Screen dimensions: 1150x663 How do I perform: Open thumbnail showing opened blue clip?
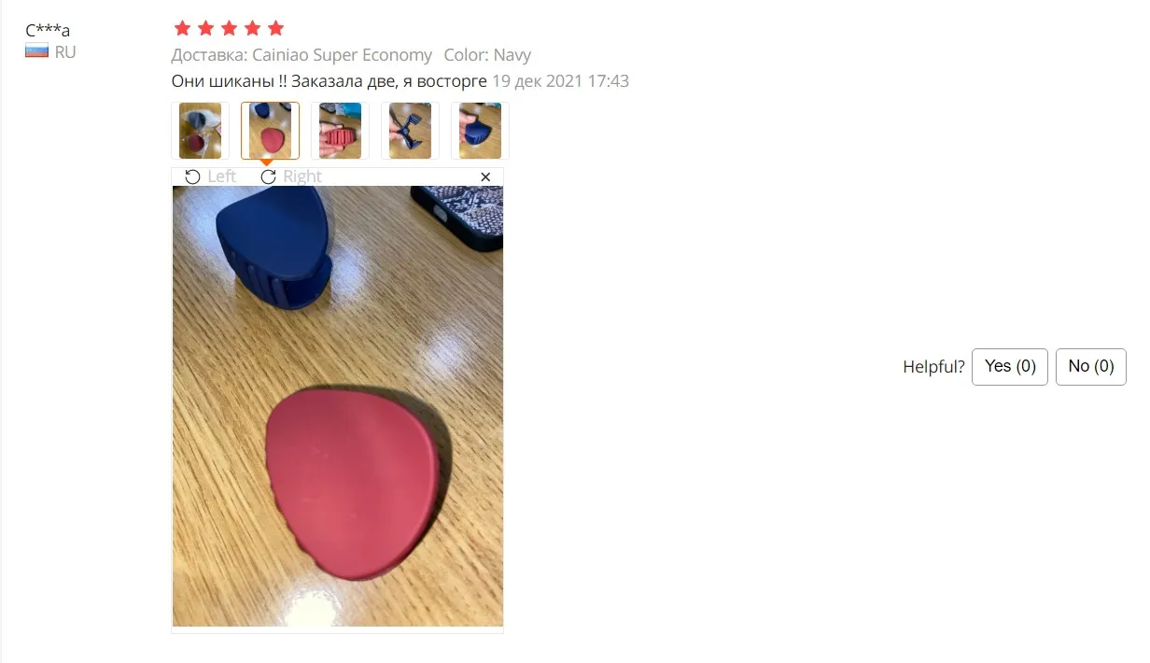point(410,131)
